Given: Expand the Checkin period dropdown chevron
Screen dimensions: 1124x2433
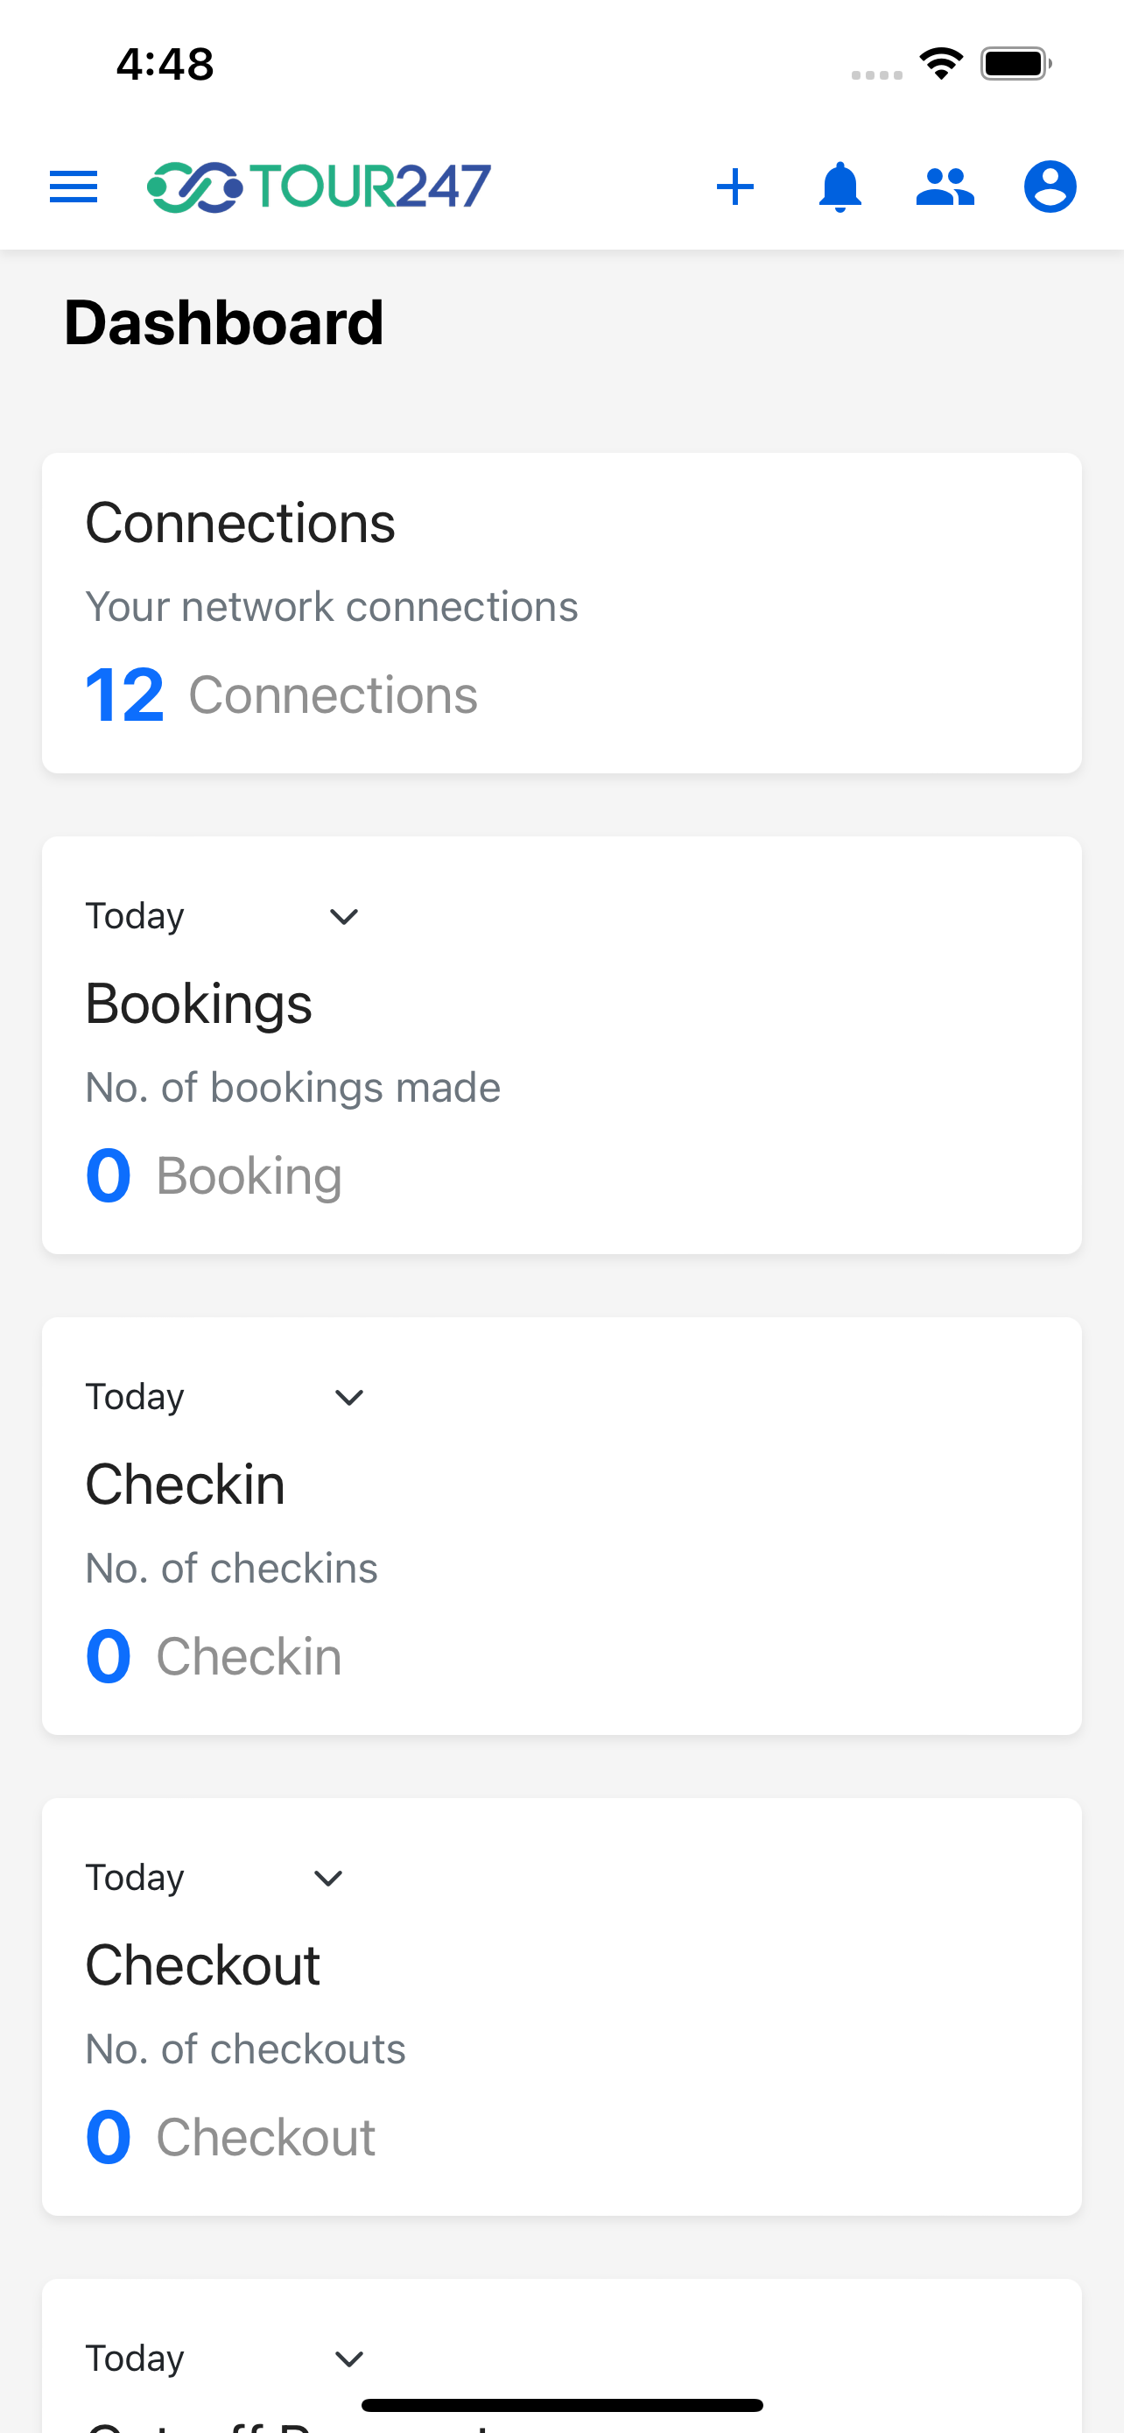Looking at the screenshot, I should pos(349,1397).
